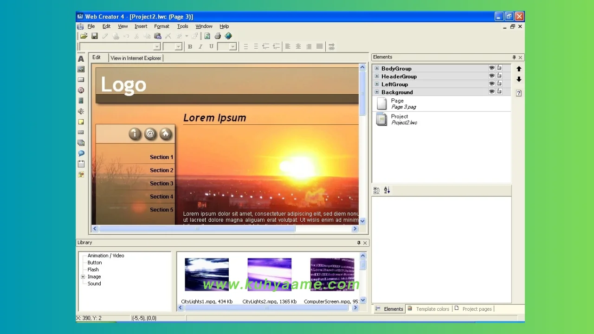594x334 pixels.
Task: Justify the text alignment
Action: coord(319,46)
